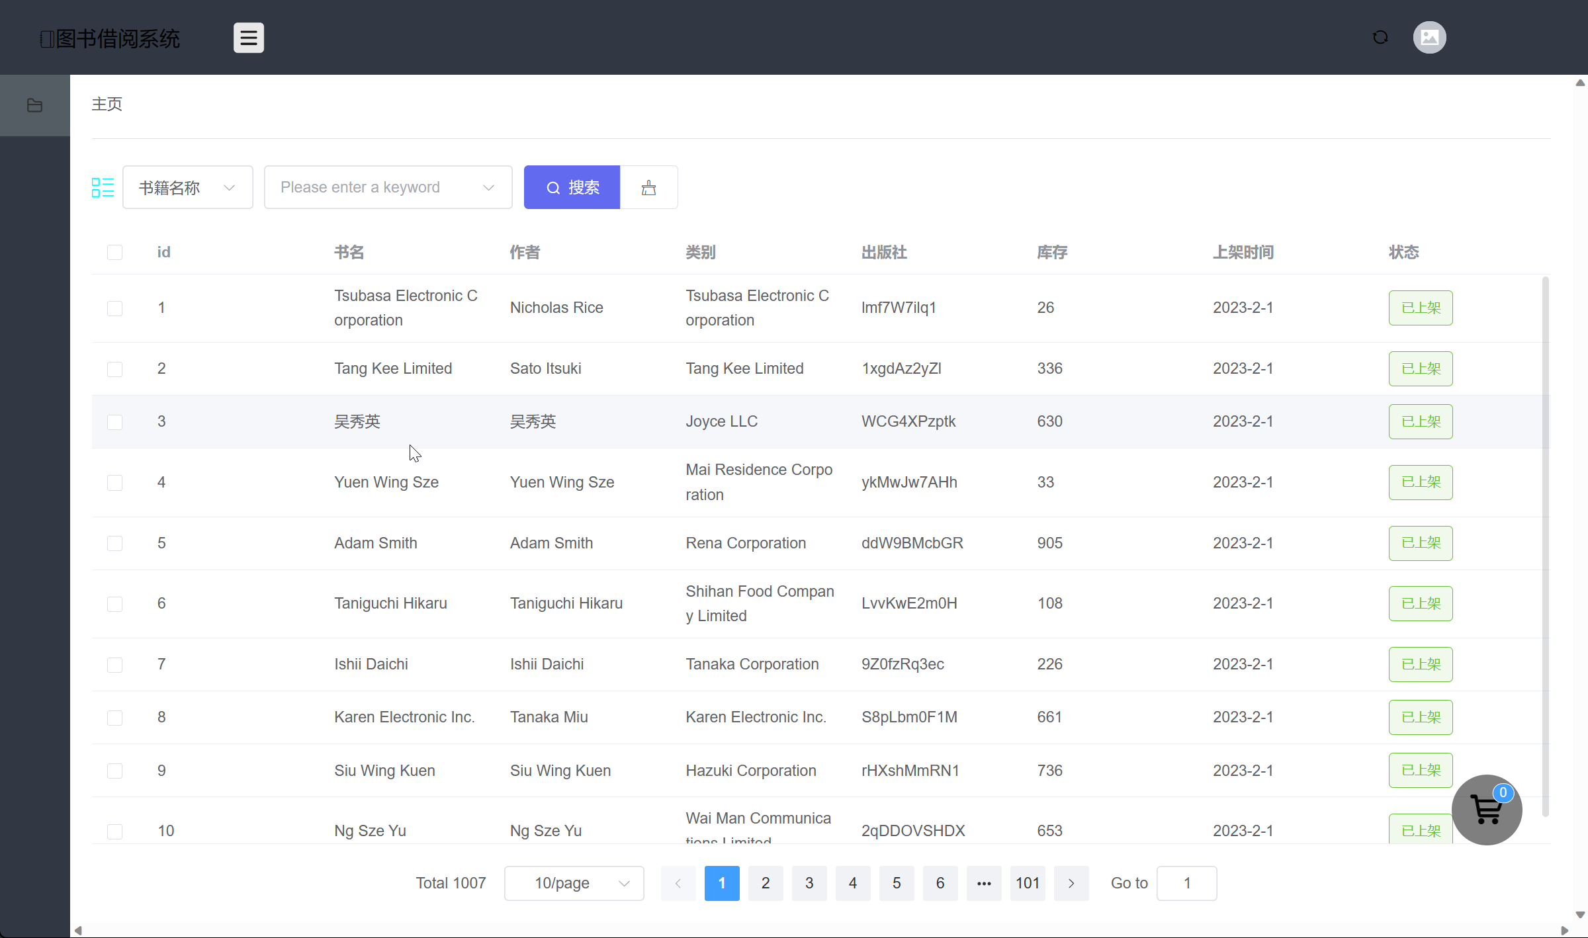1588x938 pixels.
Task: Click 已上架 status tag of row 1
Action: pos(1421,308)
